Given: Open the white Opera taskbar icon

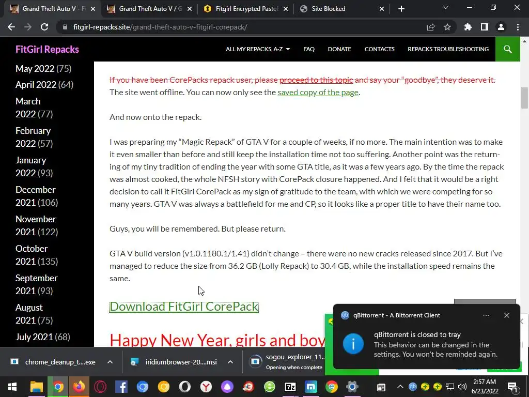Looking at the screenshot, I should click(x=184, y=387).
